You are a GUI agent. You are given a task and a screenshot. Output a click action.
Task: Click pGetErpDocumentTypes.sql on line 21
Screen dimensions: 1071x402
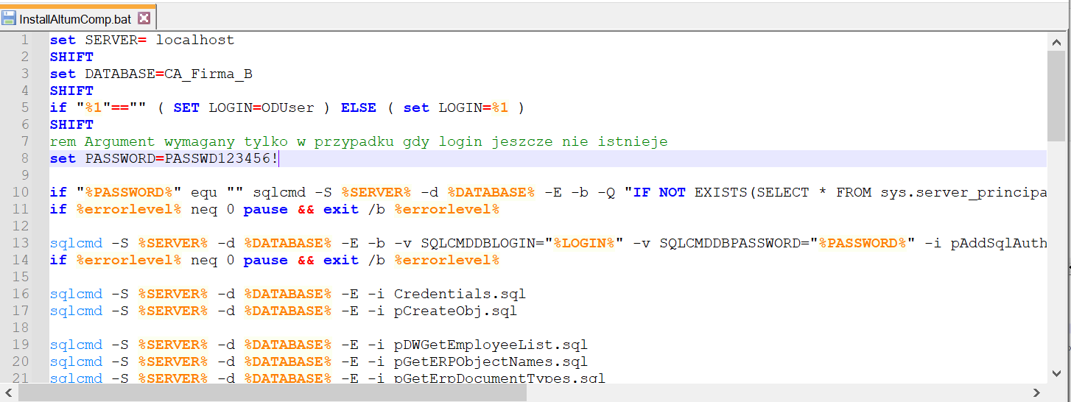point(500,378)
